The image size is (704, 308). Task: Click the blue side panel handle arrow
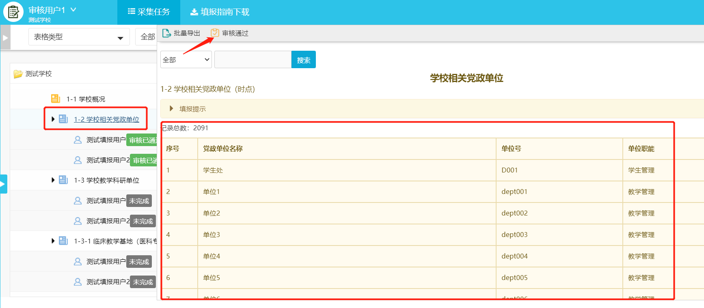tap(3, 184)
